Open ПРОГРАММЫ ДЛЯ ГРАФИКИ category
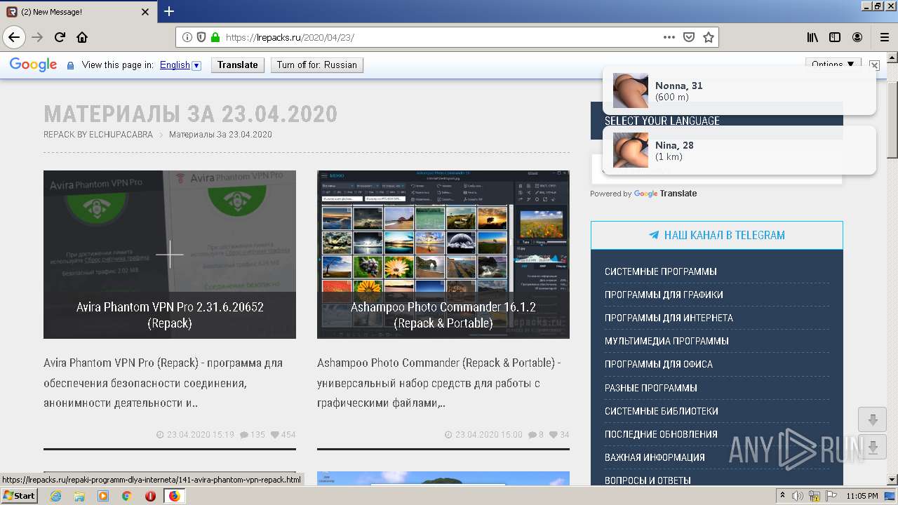Screen dimensions: 898x505 664,295
